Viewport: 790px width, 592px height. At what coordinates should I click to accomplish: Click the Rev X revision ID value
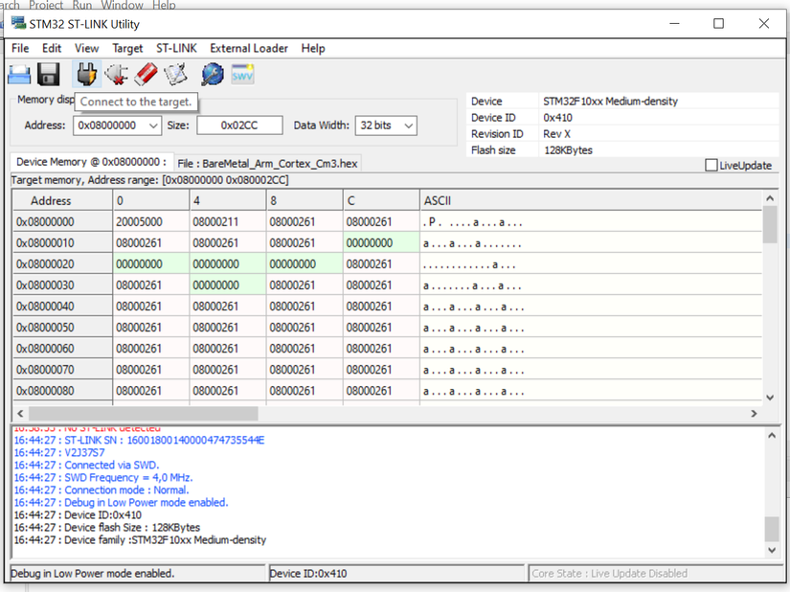click(556, 134)
